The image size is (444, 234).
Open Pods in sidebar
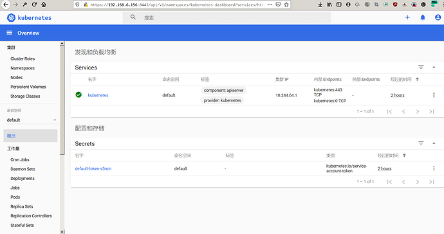(x=15, y=197)
